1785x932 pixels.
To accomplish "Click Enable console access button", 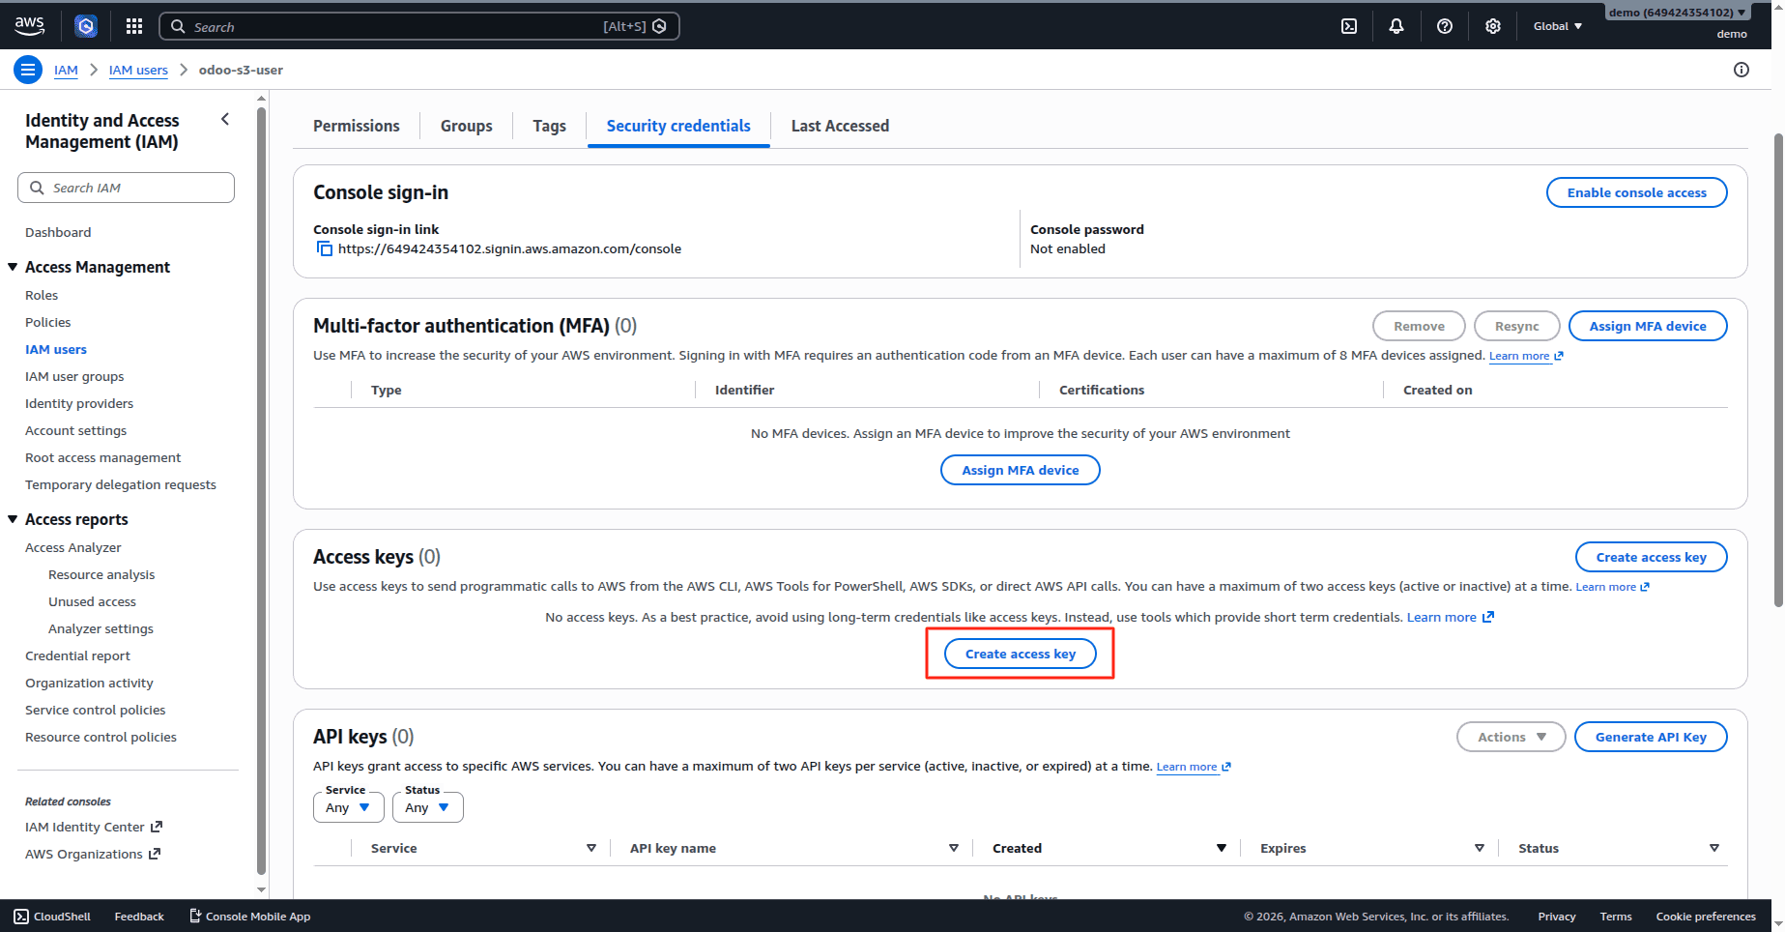I will (x=1637, y=192).
